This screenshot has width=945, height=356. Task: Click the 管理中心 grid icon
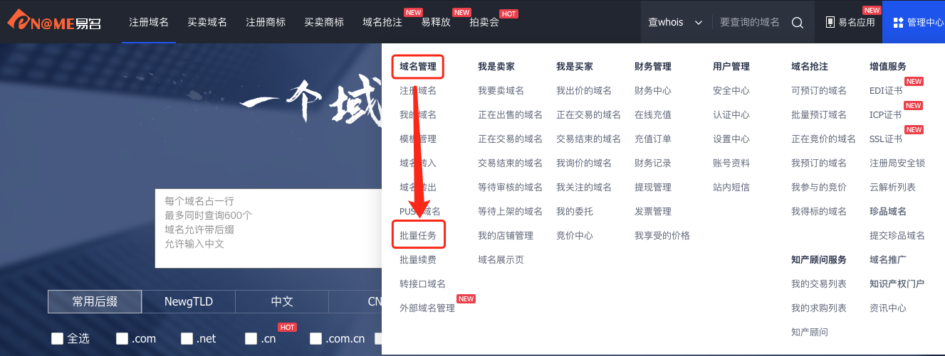coord(897,22)
